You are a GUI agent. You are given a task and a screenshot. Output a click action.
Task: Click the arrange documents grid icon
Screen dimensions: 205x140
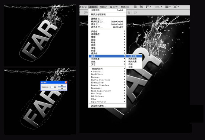pos(167,7)
